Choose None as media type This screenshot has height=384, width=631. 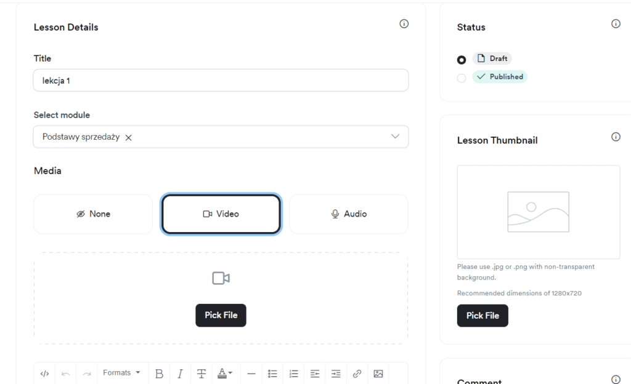pyautogui.click(x=93, y=214)
